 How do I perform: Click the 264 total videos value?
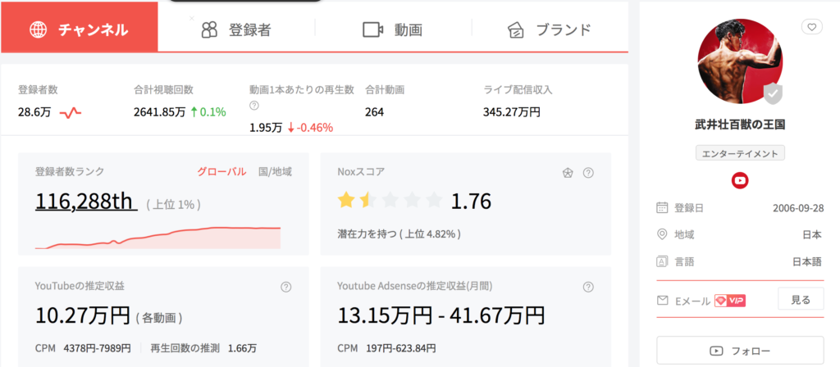coord(374,112)
